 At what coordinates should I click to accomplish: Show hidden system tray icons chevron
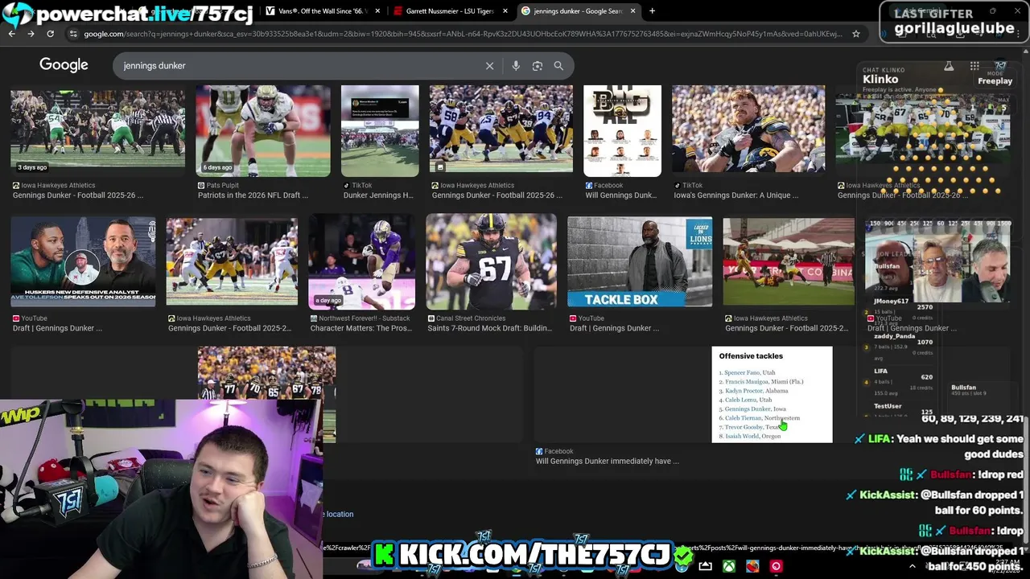point(912,566)
